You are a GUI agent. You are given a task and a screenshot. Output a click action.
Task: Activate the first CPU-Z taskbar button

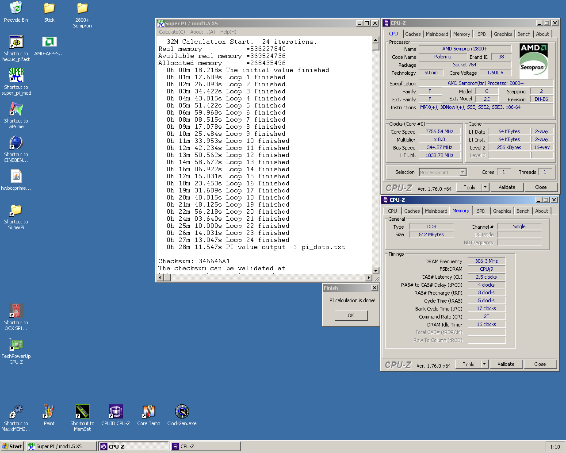pyautogui.click(x=134, y=446)
